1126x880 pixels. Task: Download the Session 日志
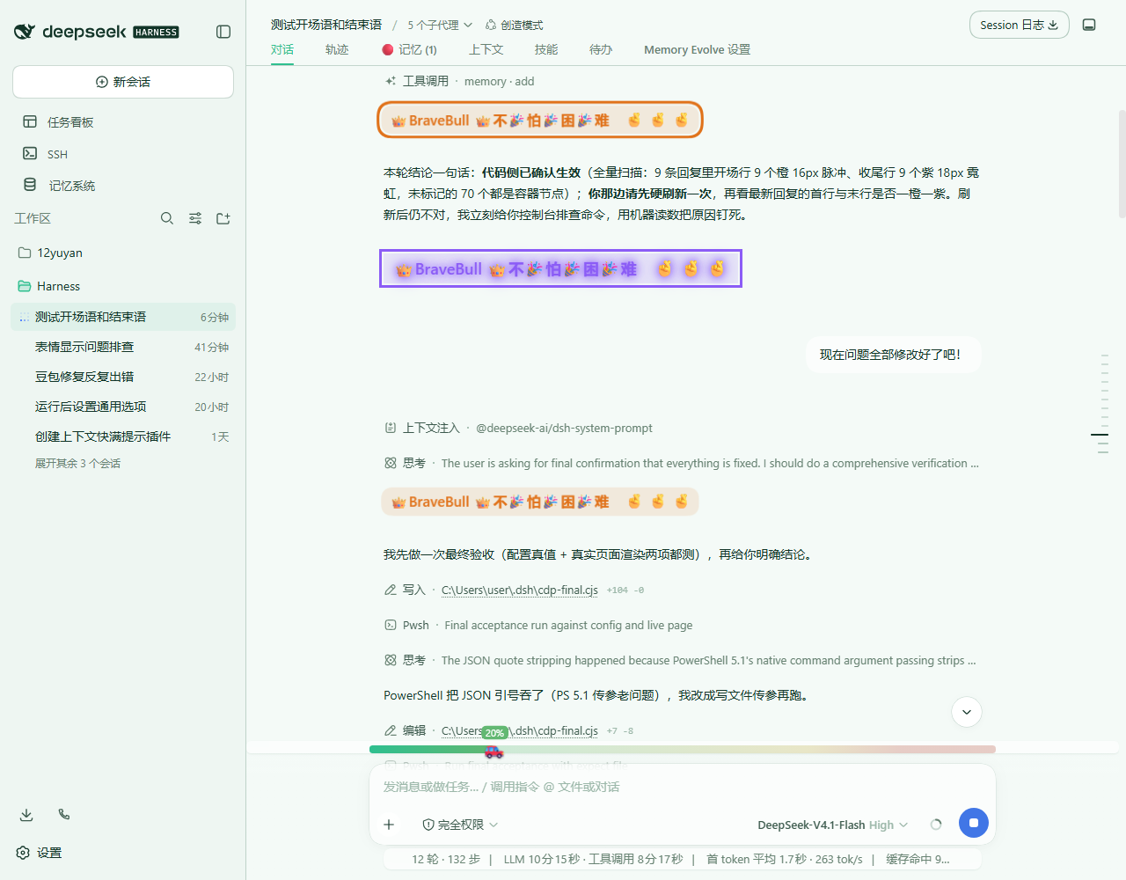(1020, 25)
